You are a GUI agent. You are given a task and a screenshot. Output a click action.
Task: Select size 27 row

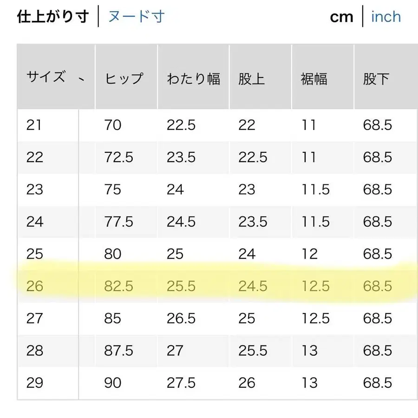(x=209, y=319)
